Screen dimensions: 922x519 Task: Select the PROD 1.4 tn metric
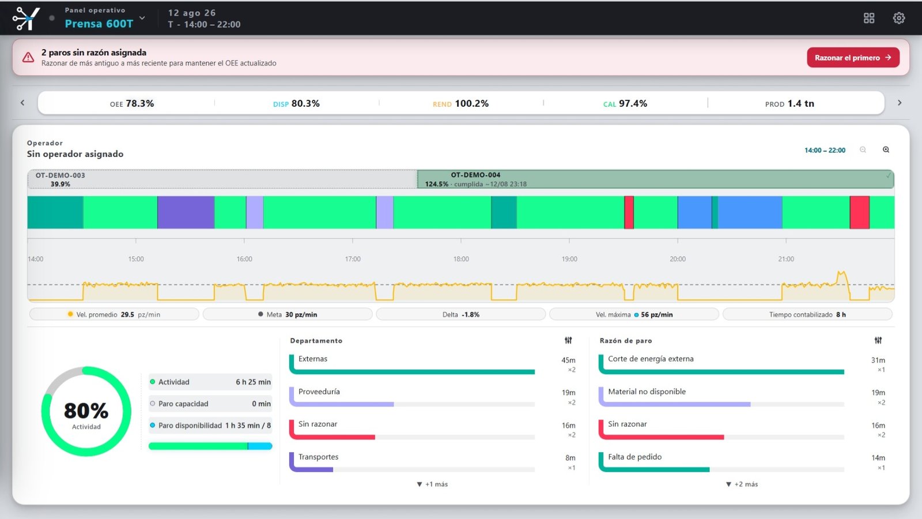[789, 104]
